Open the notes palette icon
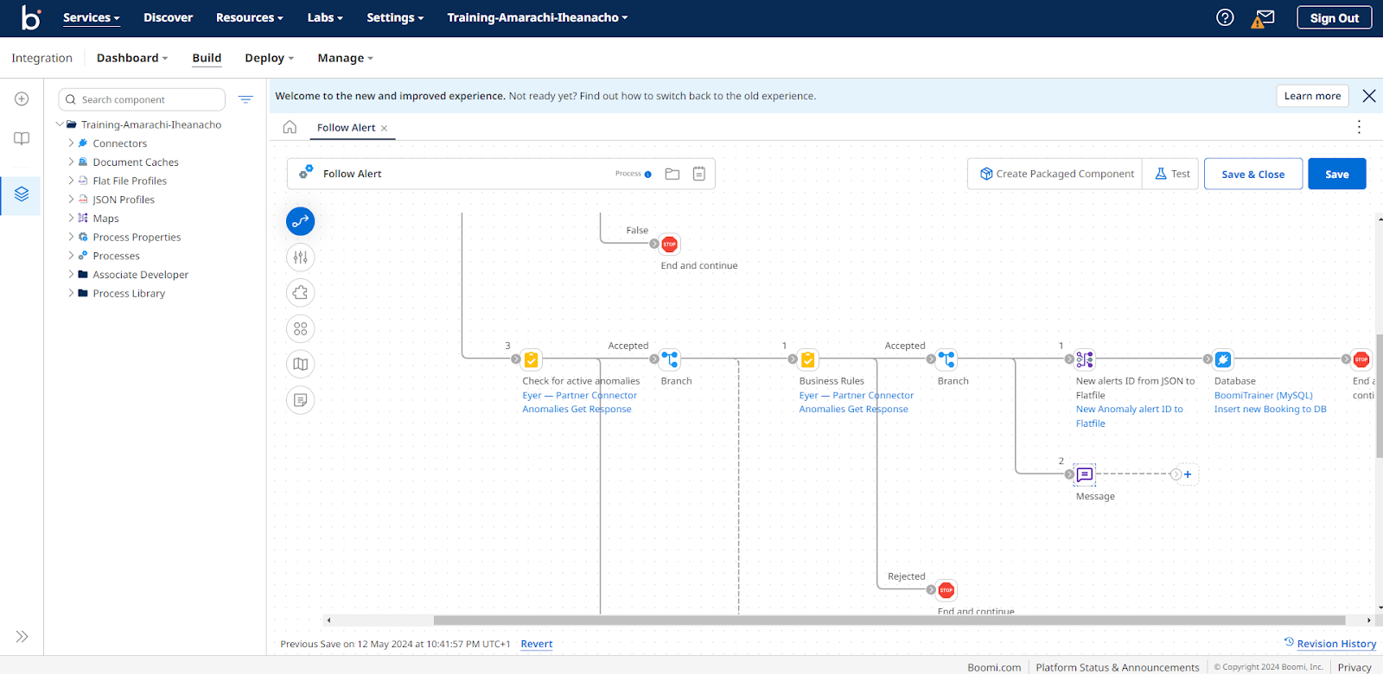Image resolution: width=1383 pixels, height=674 pixels. [x=300, y=400]
